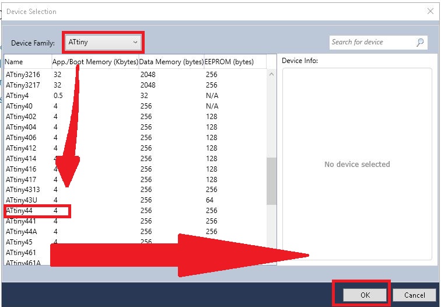This screenshot has width=441, height=307.
Task: Close the Device Selection dialog
Action: 430,11
